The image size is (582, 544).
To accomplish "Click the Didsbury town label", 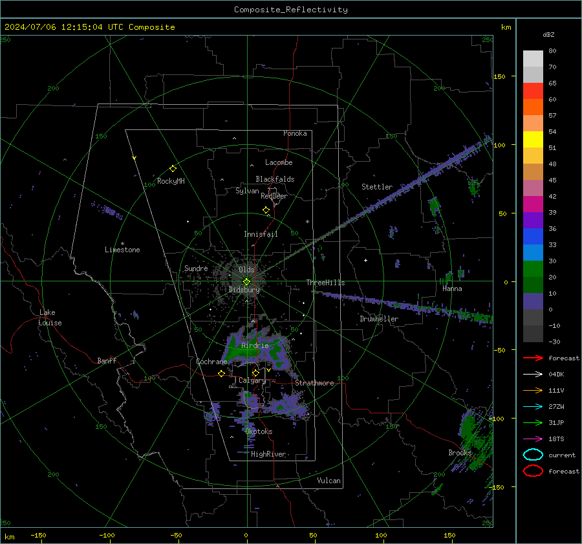I will 244,290.
